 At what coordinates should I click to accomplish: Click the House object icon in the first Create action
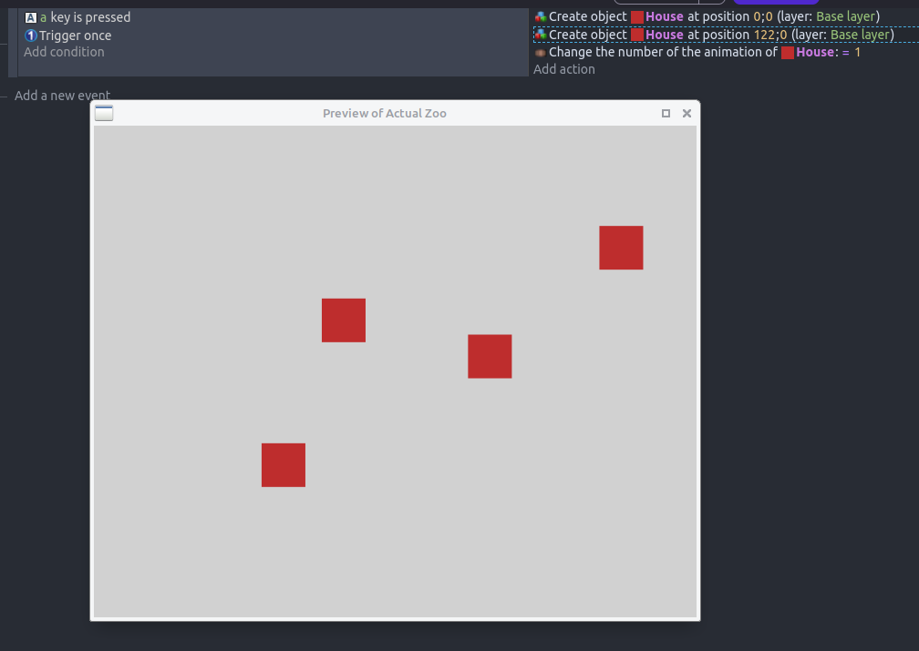pos(638,16)
